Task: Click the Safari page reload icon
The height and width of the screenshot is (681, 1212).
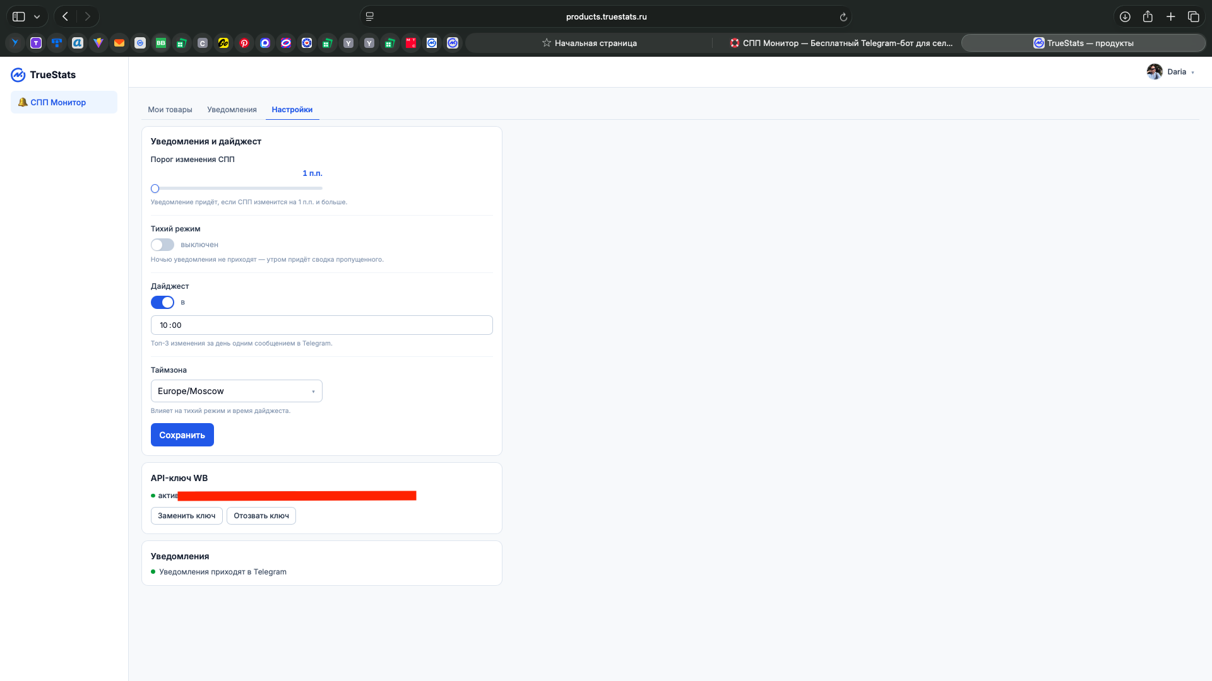Action: (x=843, y=17)
